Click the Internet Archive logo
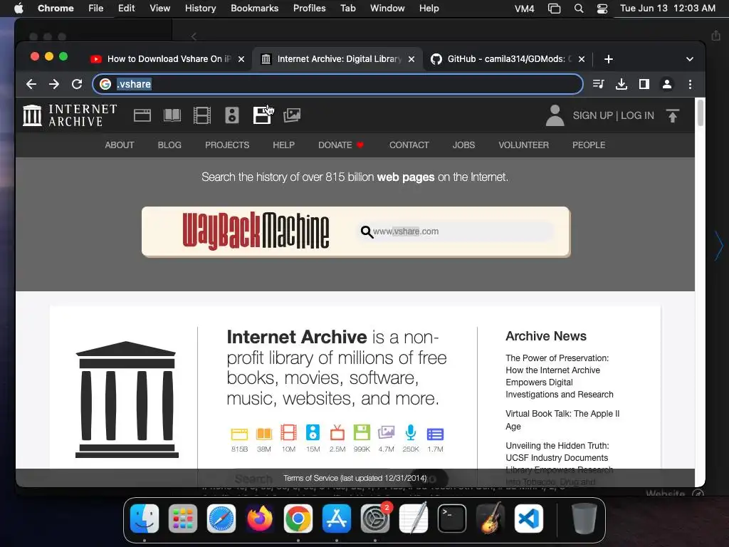Image resolution: width=729 pixels, height=547 pixels. (70, 115)
